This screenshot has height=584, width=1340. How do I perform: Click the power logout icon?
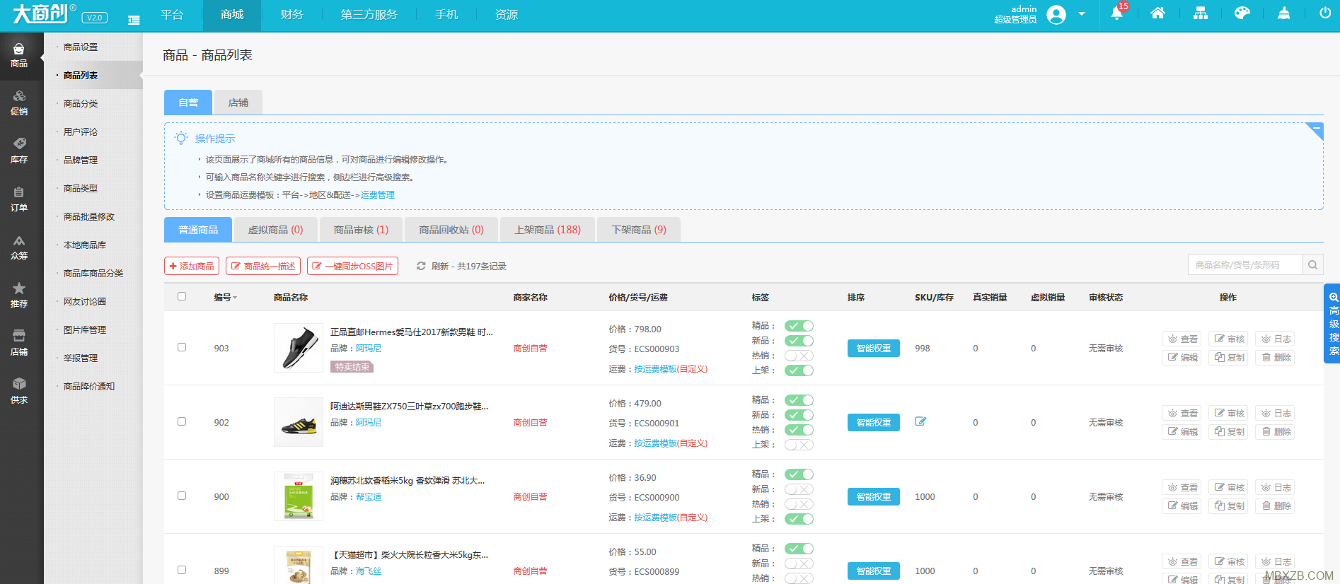[x=1325, y=13]
